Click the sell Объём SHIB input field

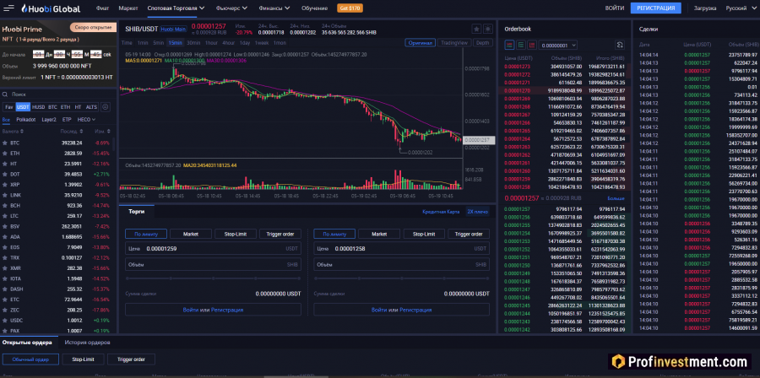coord(402,265)
